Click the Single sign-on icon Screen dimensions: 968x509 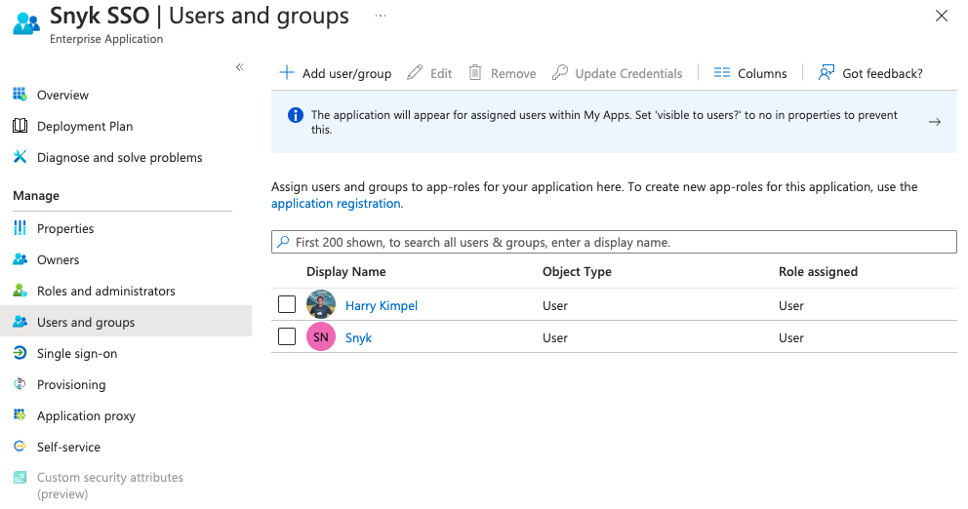(x=20, y=353)
